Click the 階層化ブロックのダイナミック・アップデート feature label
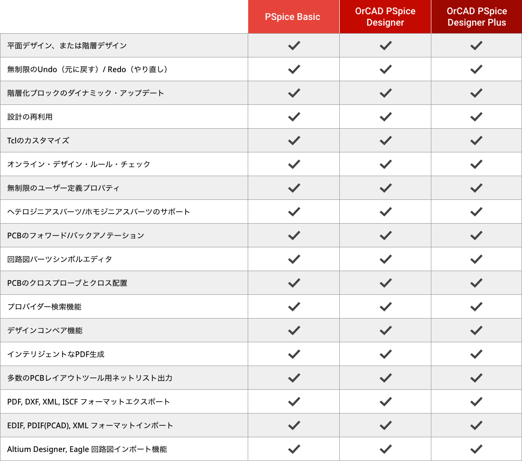522x461 pixels. click(x=86, y=93)
